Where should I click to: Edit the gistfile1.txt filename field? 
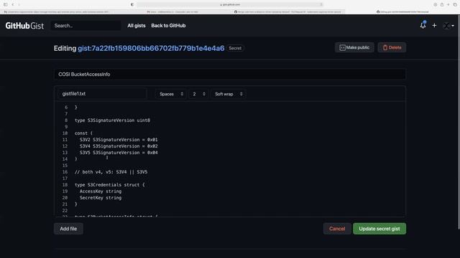[102, 94]
